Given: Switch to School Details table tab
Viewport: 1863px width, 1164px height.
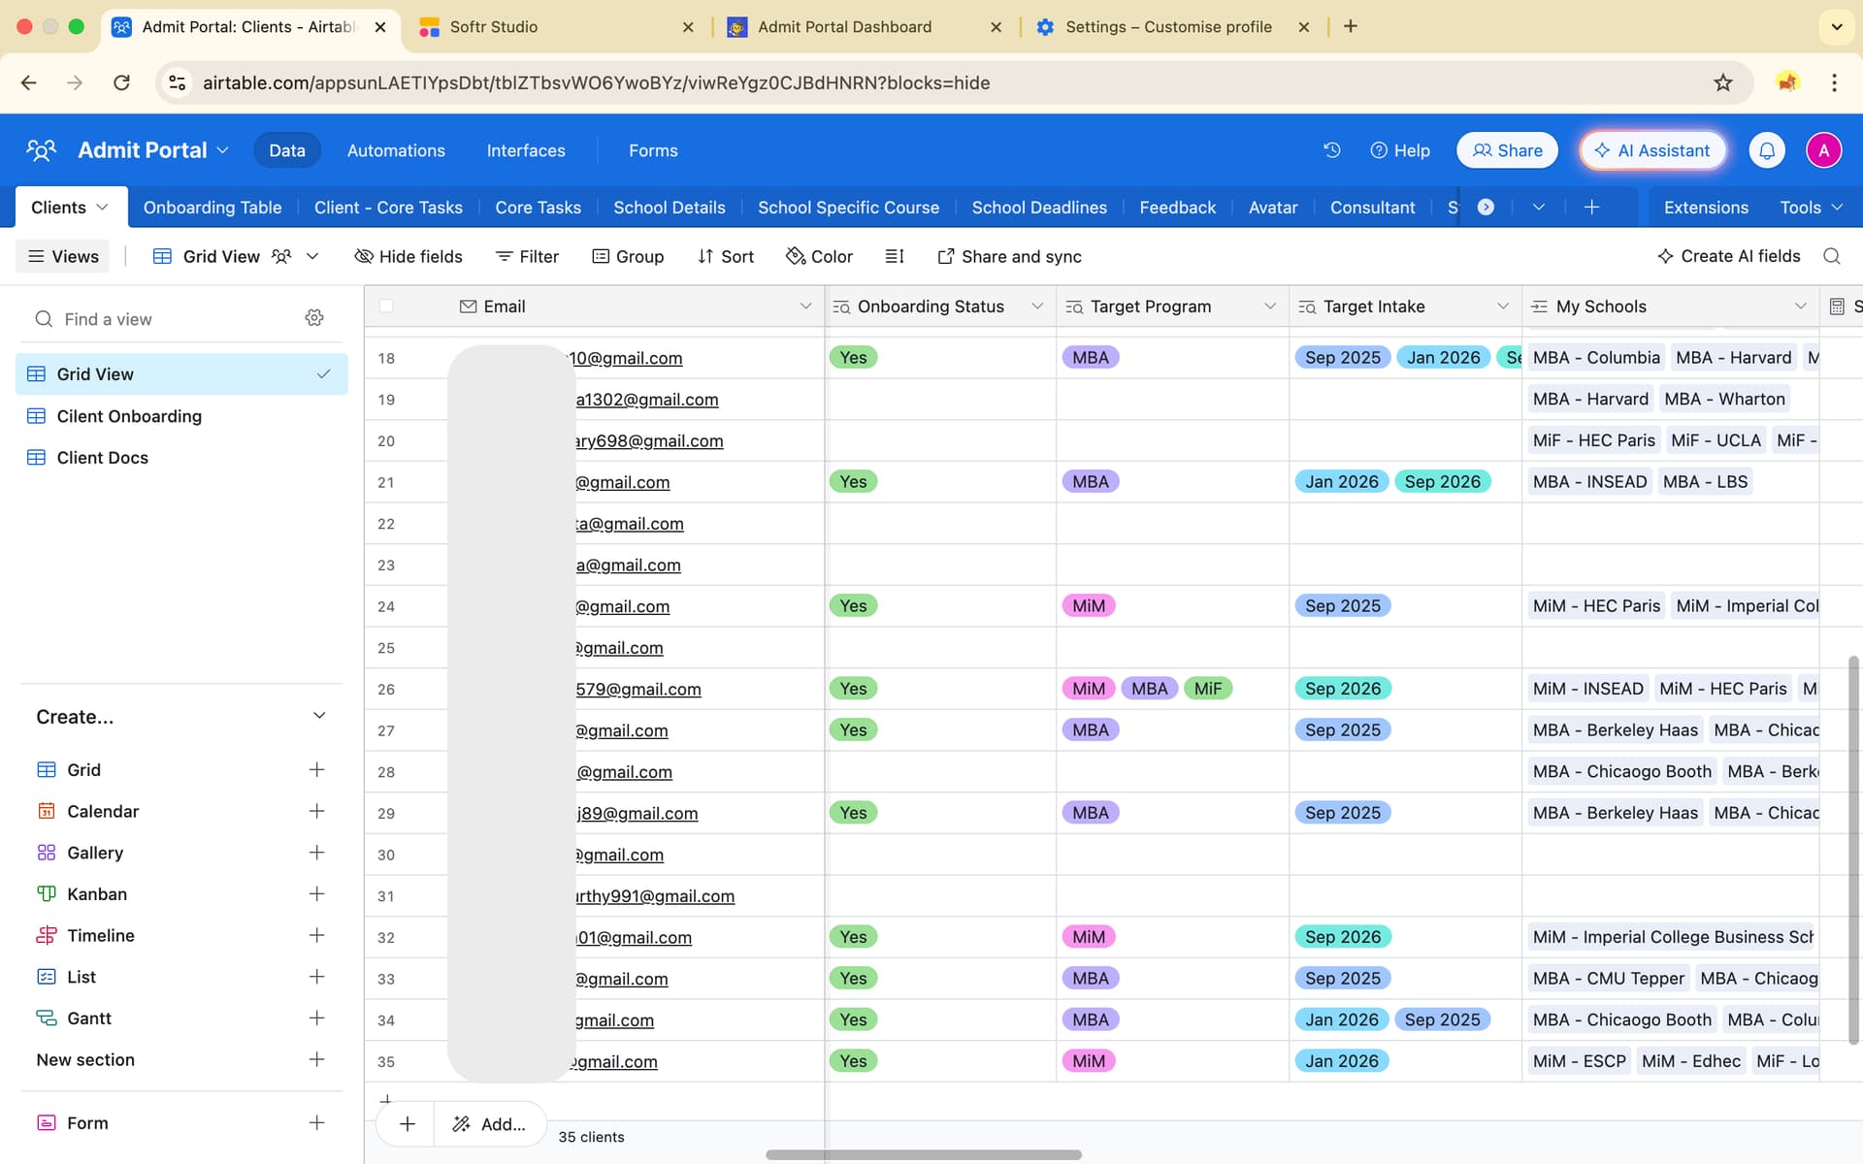Looking at the screenshot, I should click(670, 208).
